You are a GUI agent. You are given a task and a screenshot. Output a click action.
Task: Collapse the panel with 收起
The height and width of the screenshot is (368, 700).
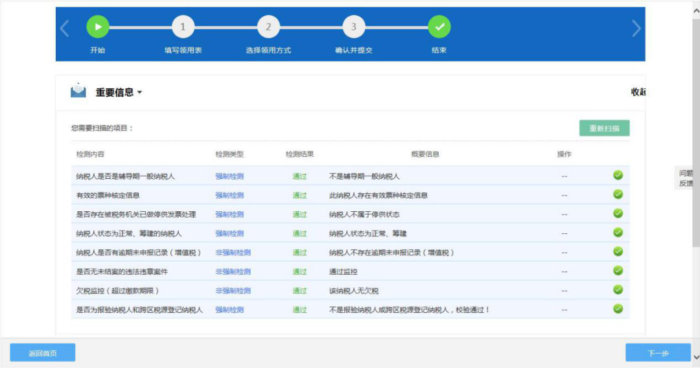click(638, 92)
